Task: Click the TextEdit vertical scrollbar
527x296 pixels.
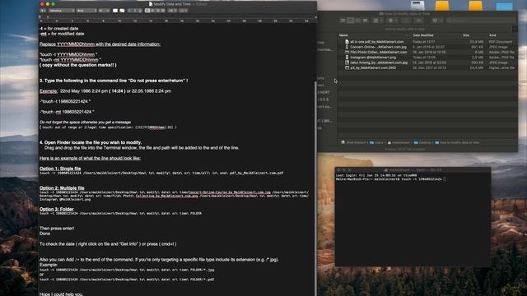Action: point(315,188)
